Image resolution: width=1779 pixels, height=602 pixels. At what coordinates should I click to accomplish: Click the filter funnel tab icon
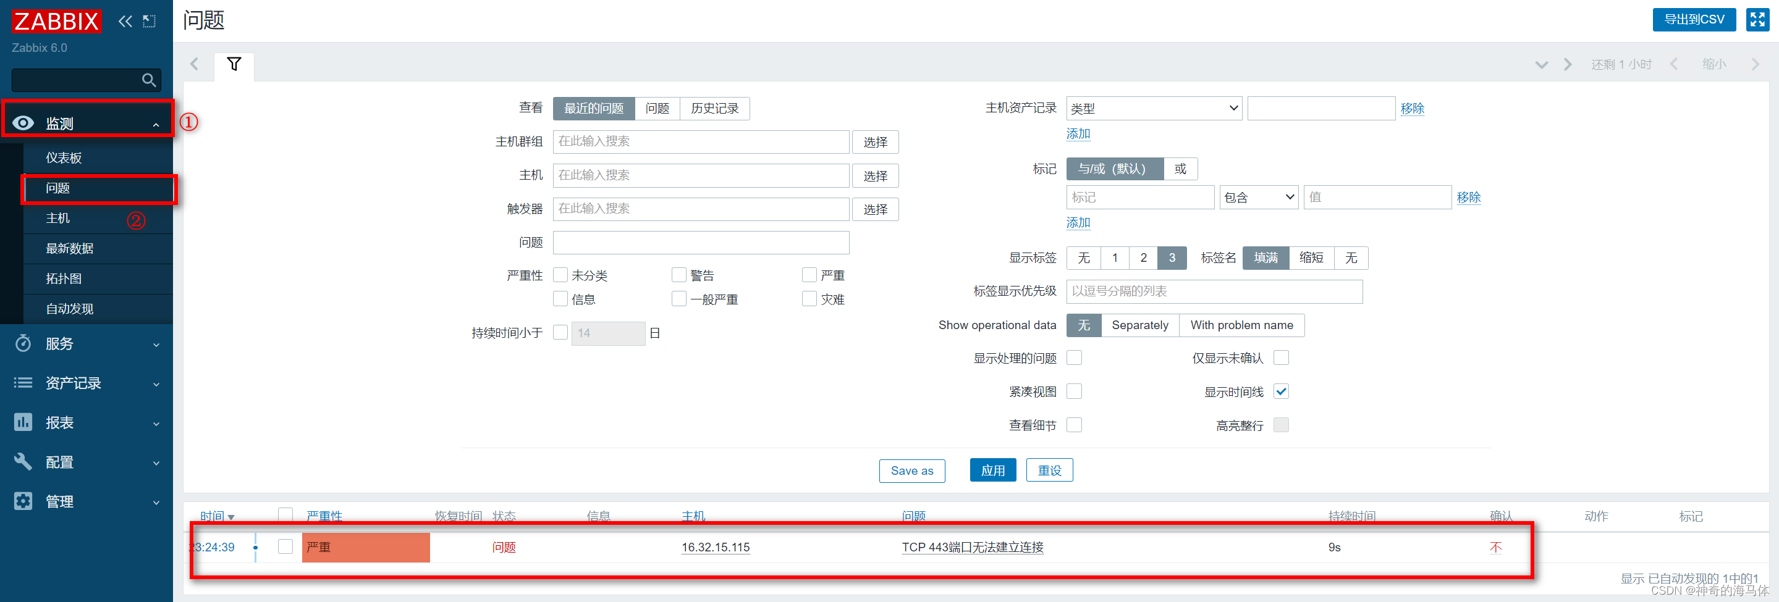pyautogui.click(x=234, y=64)
